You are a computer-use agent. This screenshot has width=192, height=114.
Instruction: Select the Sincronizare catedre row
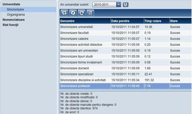(126, 39)
